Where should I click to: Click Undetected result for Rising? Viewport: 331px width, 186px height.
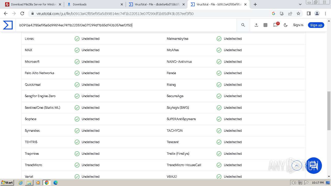point(233,85)
